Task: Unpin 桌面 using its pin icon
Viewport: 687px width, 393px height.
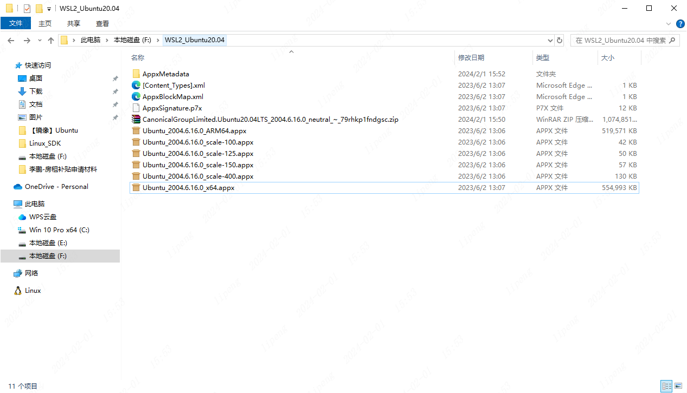Action: [x=115, y=78]
